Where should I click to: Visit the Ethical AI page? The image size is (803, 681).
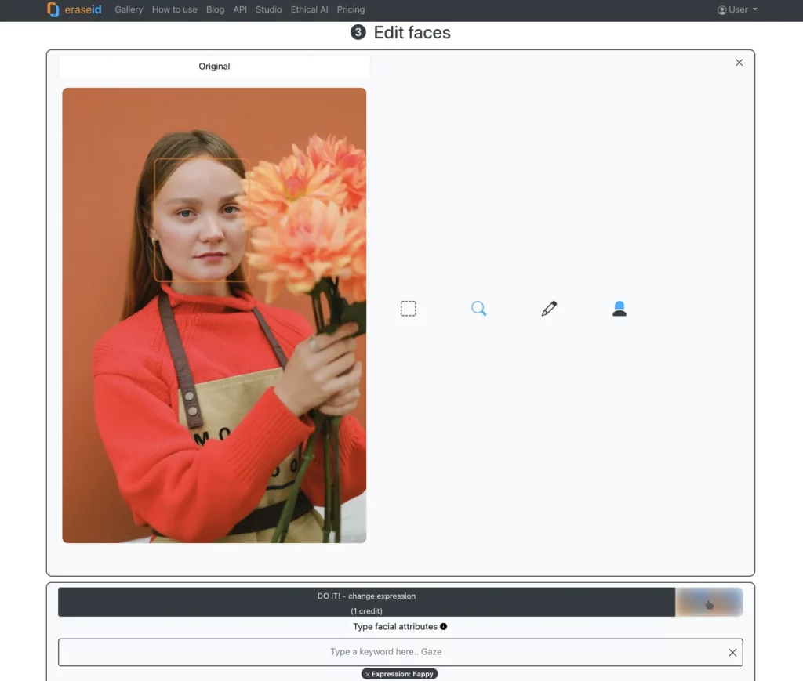click(309, 10)
